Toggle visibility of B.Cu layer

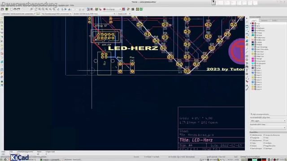click(255, 26)
